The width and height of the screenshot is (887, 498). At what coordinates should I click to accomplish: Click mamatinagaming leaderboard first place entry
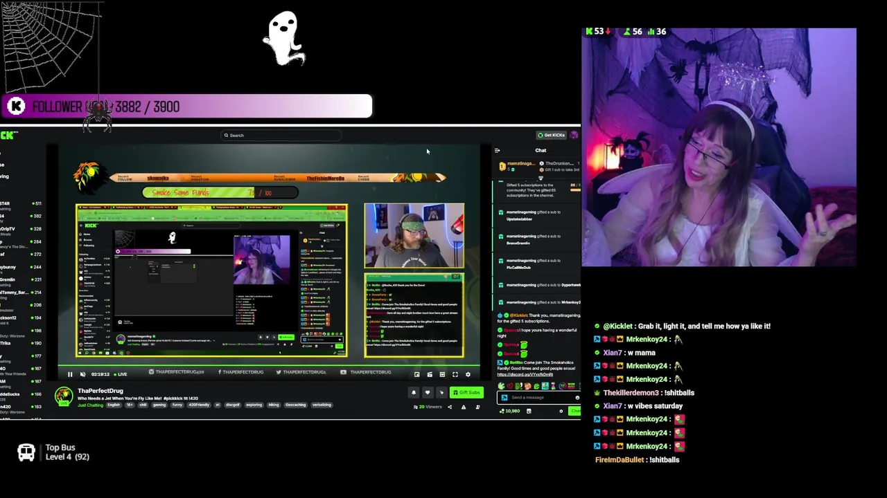pos(517,166)
